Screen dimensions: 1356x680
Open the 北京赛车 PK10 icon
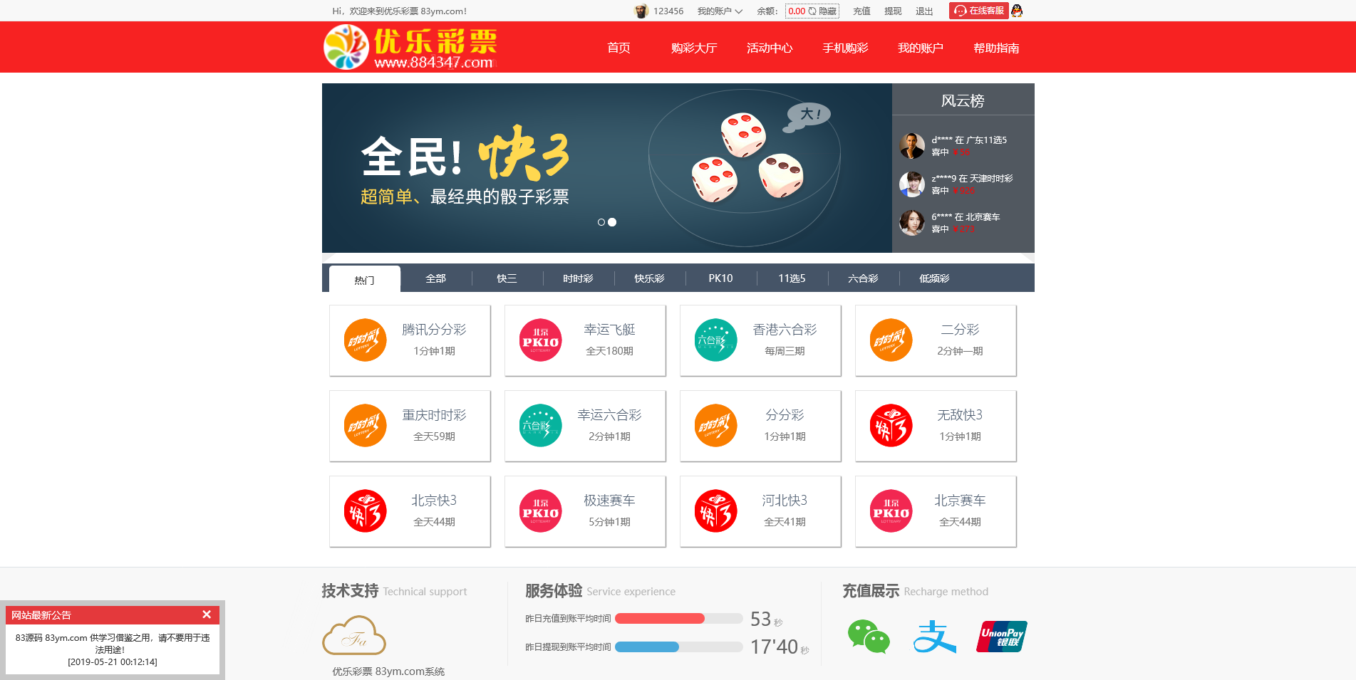(891, 511)
